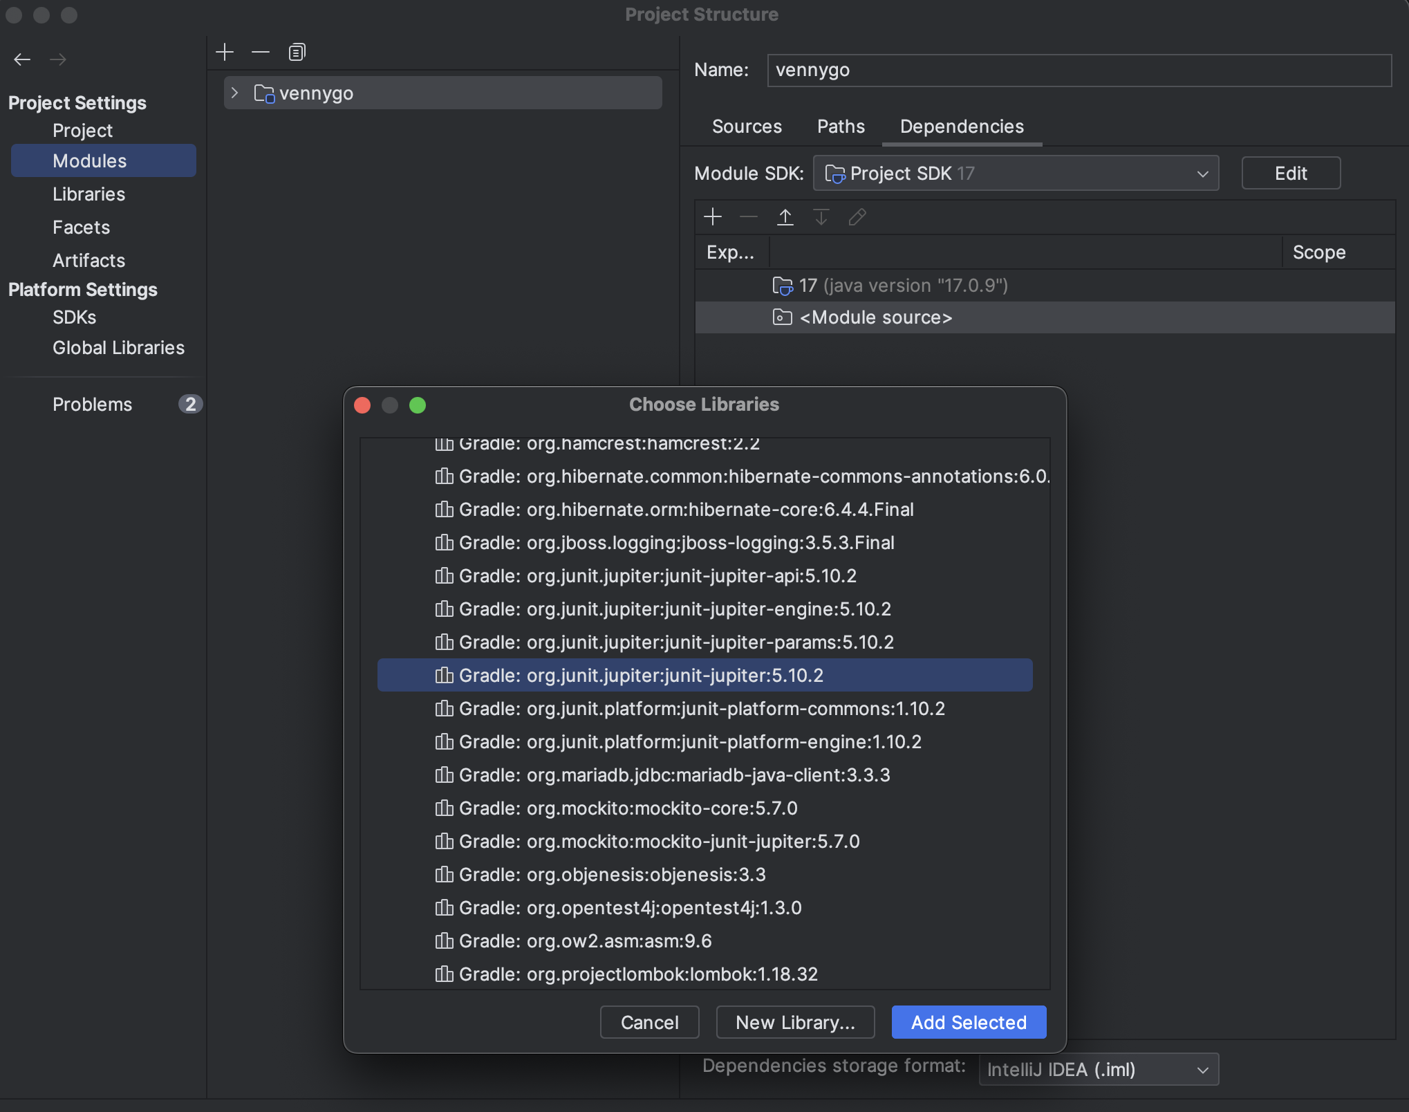1409x1112 pixels.
Task: Cancel the Choose Libraries dialog
Action: (649, 1022)
